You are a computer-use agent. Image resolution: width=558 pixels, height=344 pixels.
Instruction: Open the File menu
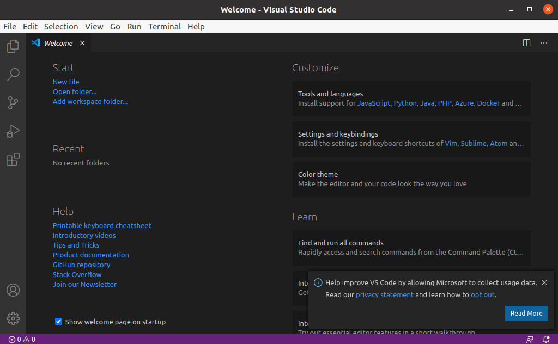coord(10,26)
